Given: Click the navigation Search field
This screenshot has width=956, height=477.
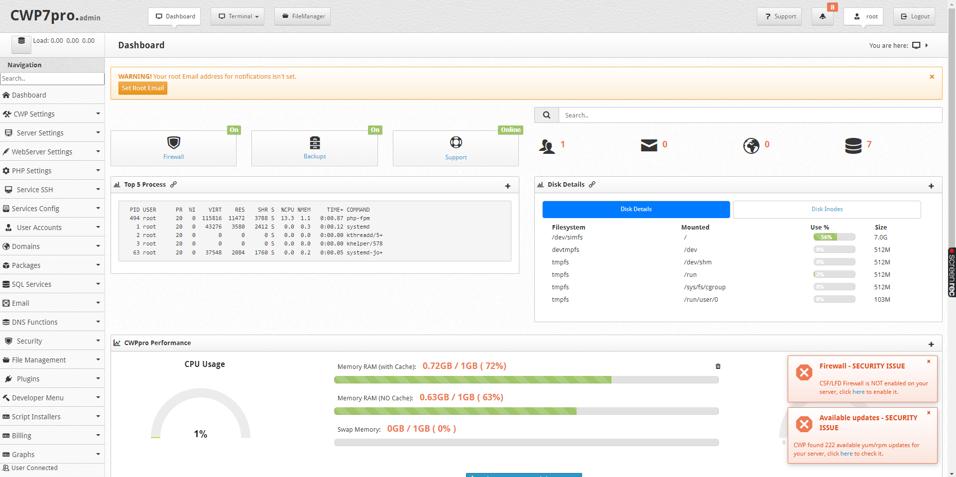Looking at the screenshot, I should (52, 79).
